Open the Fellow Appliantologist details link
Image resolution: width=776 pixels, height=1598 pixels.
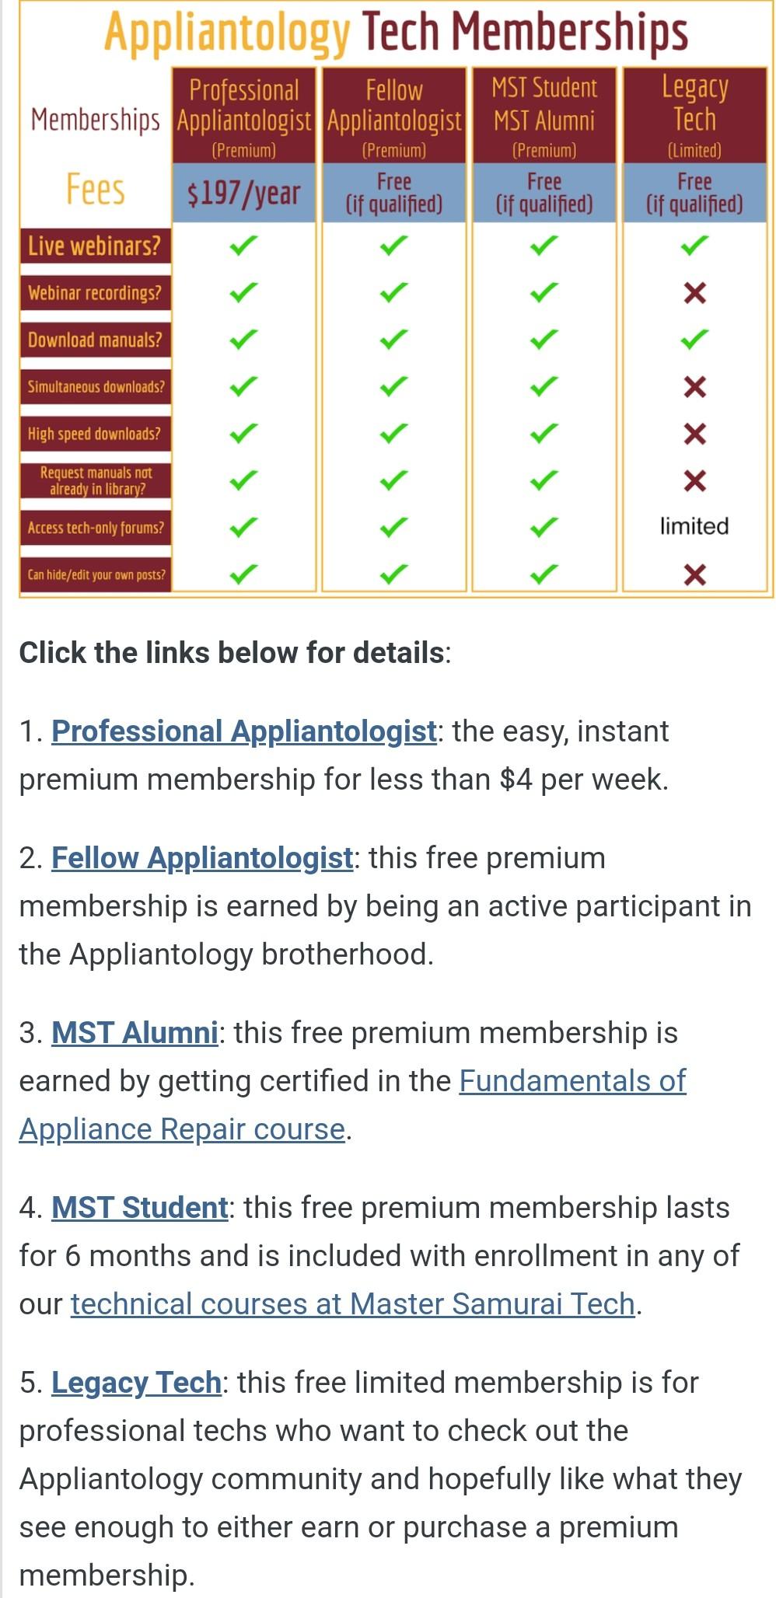(x=202, y=858)
